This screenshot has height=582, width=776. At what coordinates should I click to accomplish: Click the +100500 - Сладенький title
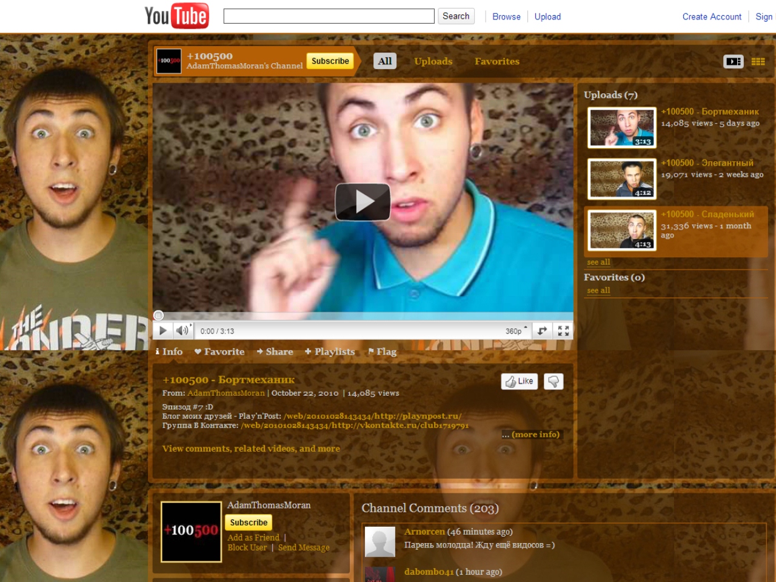click(707, 214)
